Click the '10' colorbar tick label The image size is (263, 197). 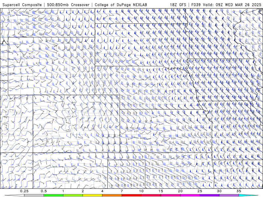point(141,191)
